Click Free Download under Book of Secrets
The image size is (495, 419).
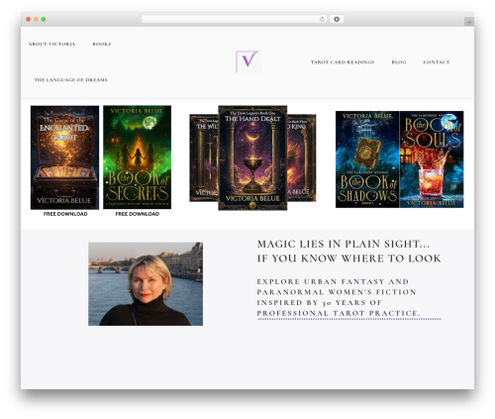(138, 214)
